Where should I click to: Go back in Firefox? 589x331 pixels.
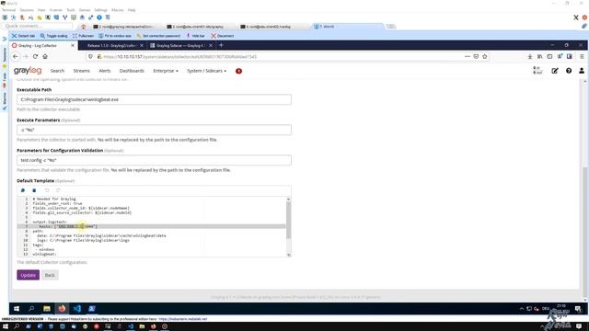[x=16, y=56]
